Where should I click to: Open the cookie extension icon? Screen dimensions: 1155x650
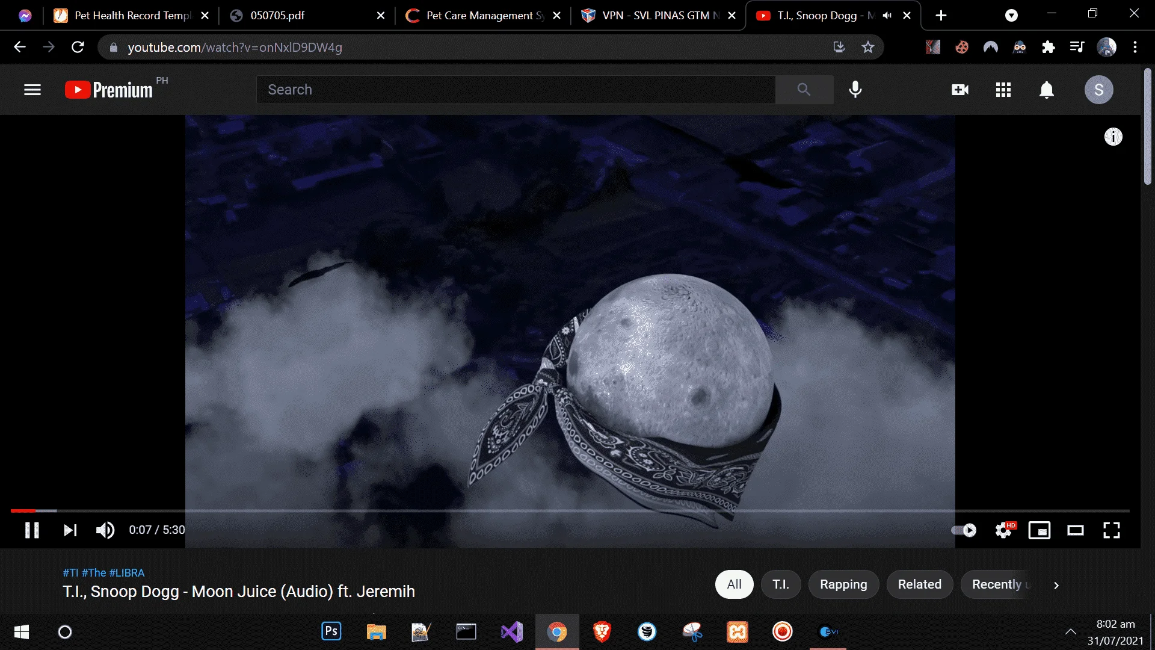(x=962, y=47)
